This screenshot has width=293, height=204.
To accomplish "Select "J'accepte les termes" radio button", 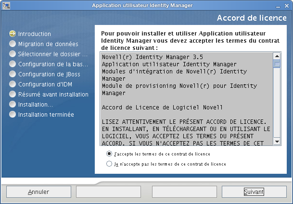I will click(109, 154).
